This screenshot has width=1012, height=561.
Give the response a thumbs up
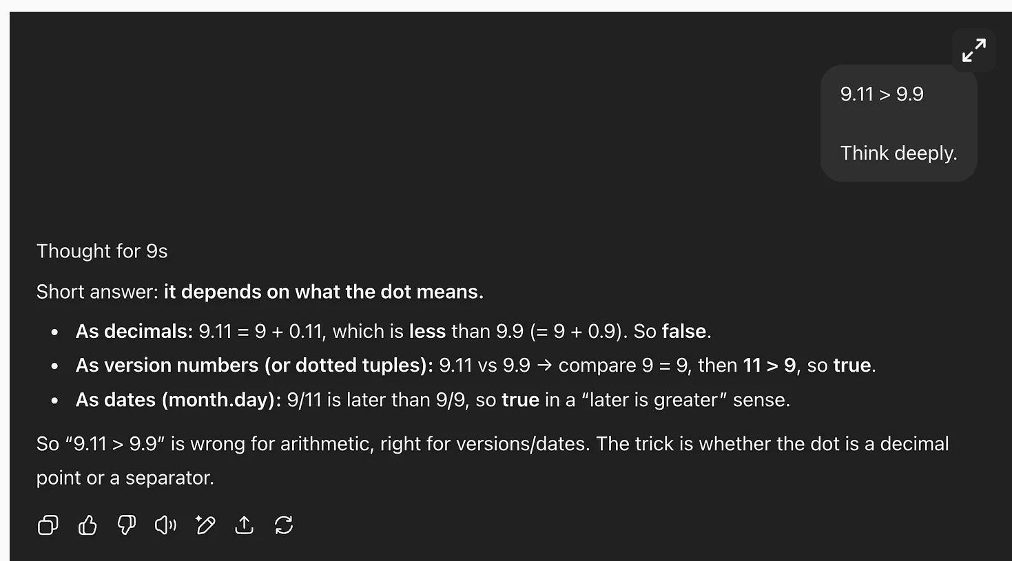pyautogui.click(x=87, y=525)
